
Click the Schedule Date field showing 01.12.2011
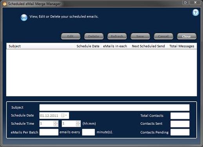tap(54, 116)
